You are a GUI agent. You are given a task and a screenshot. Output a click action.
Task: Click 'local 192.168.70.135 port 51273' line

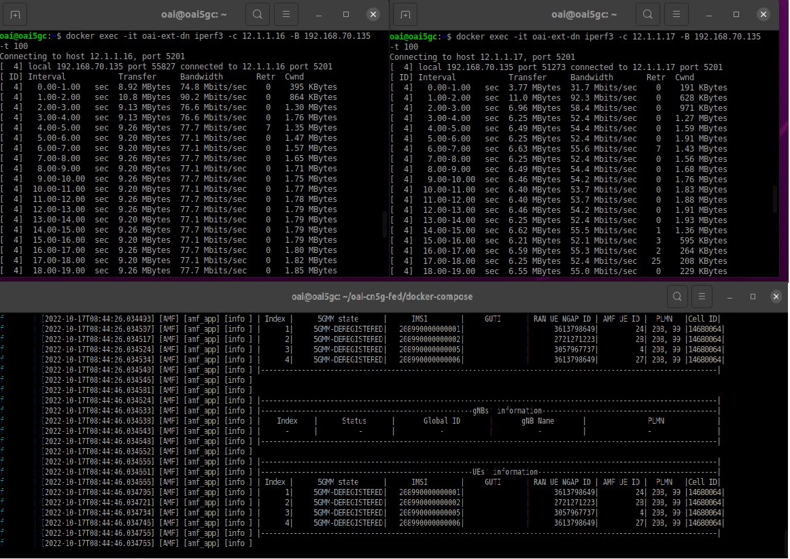pyautogui.click(x=556, y=67)
